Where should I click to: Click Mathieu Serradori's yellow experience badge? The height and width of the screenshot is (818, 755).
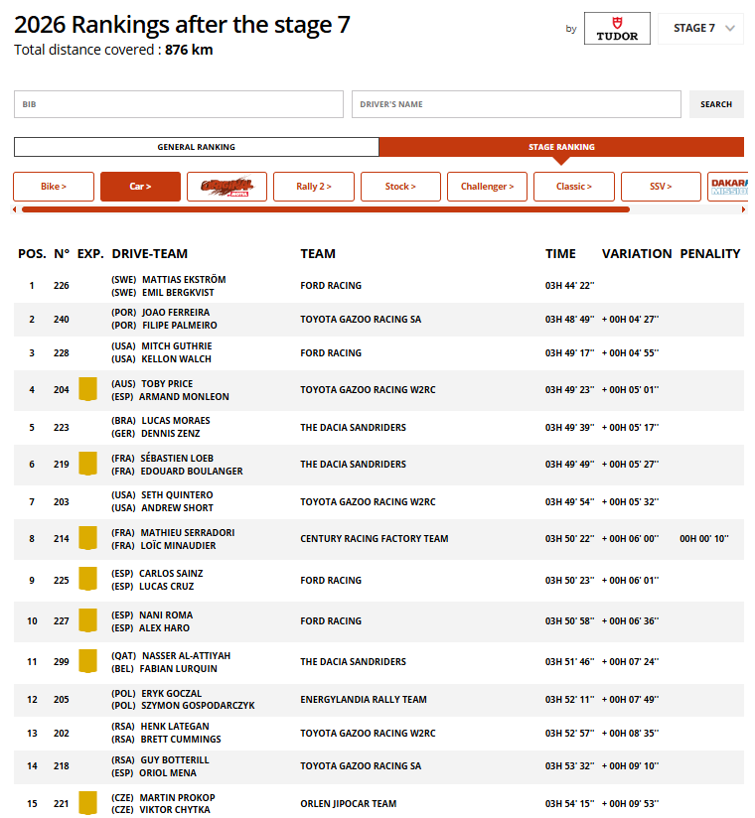point(87,538)
